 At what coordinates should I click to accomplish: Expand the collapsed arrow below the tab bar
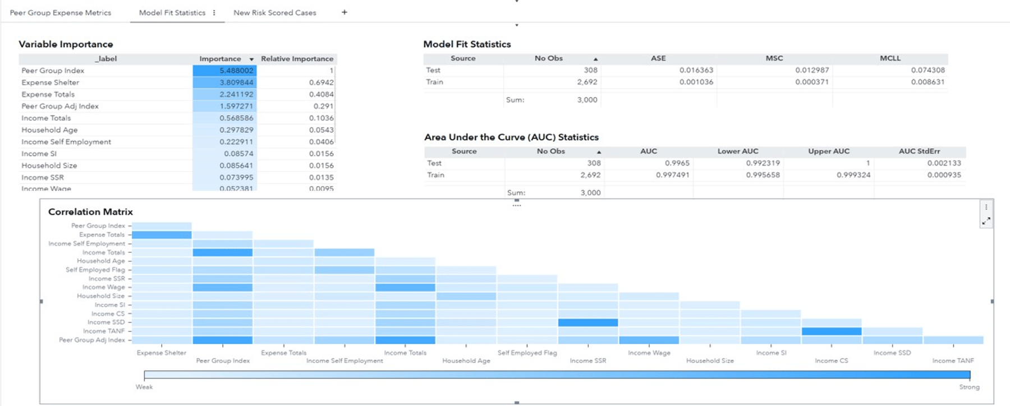pyautogui.click(x=516, y=25)
